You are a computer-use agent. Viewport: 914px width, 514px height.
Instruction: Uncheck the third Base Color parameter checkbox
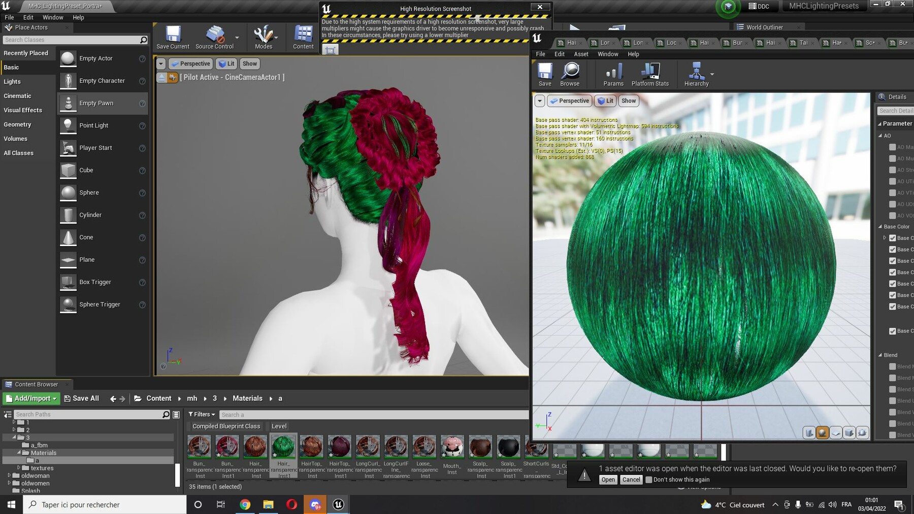892,261
